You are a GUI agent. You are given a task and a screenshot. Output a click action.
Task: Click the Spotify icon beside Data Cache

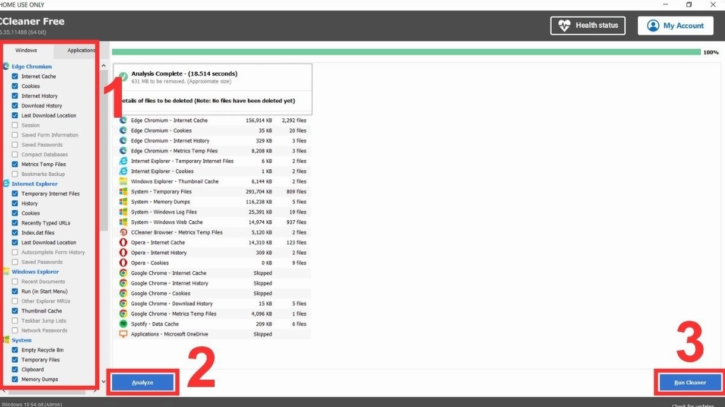tap(122, 324)
